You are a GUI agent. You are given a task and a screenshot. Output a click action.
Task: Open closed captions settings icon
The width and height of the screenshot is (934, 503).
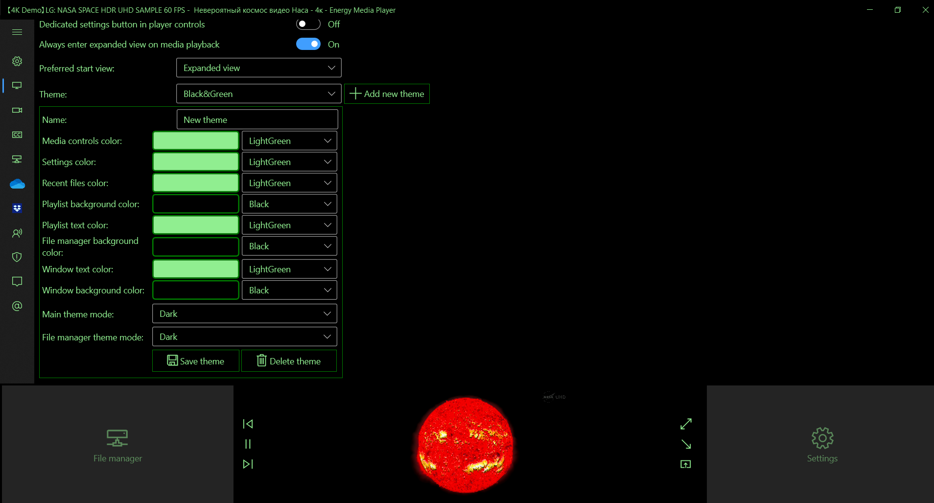pos(17,135)
